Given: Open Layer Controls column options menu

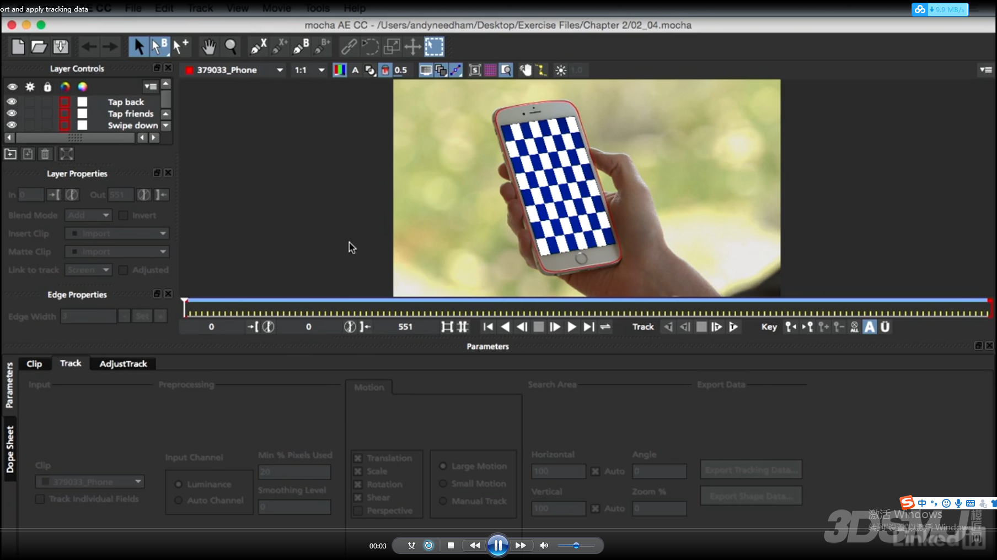Looking at the screenshot, I should coord(150,86).
